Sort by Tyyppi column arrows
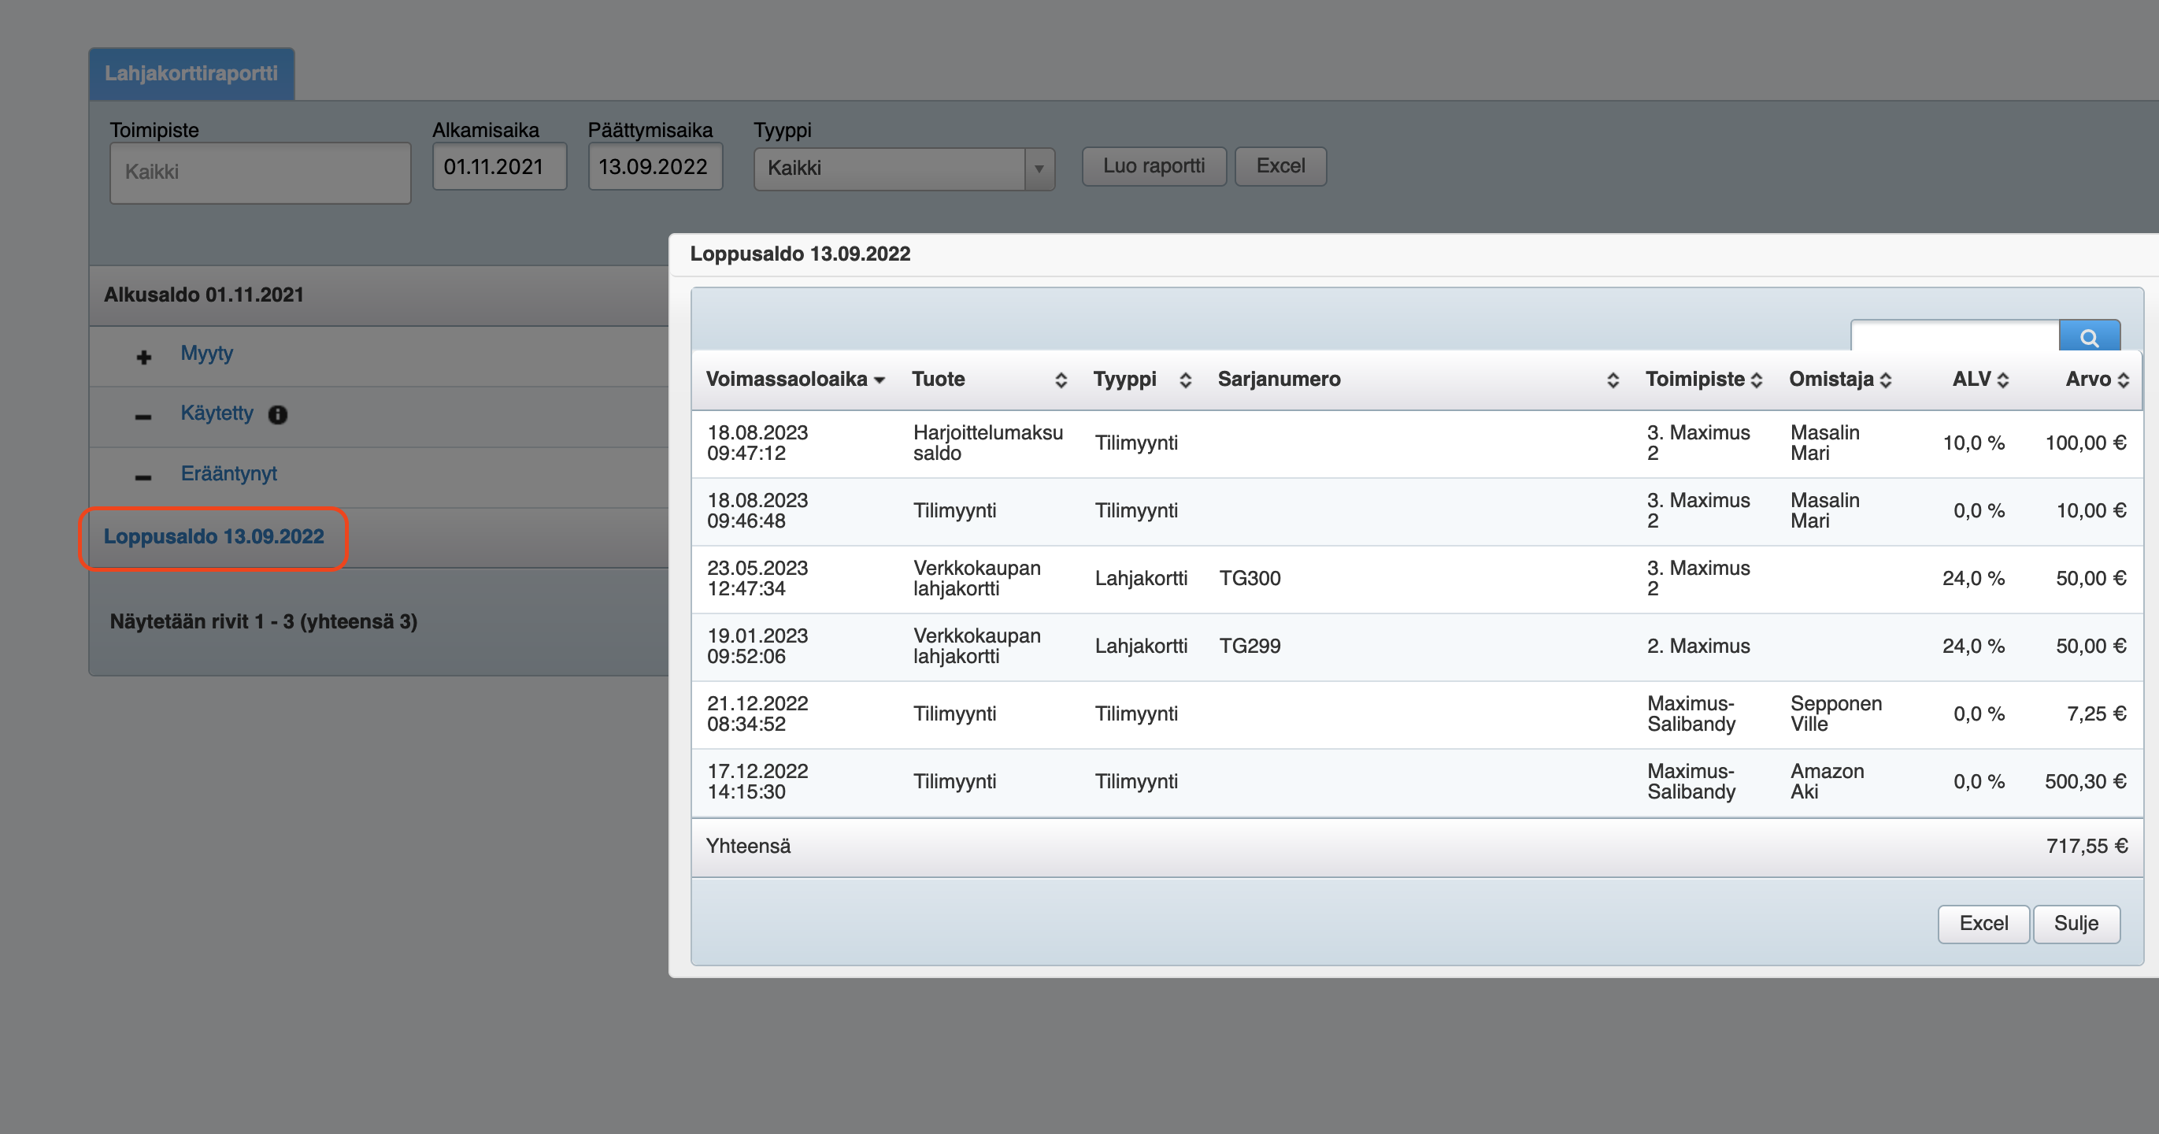 [1185, 380]
